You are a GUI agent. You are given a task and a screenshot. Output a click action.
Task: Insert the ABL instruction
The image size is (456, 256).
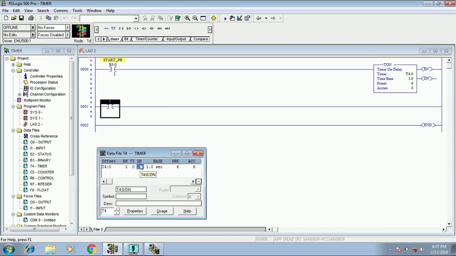click(x=159, y=28)
